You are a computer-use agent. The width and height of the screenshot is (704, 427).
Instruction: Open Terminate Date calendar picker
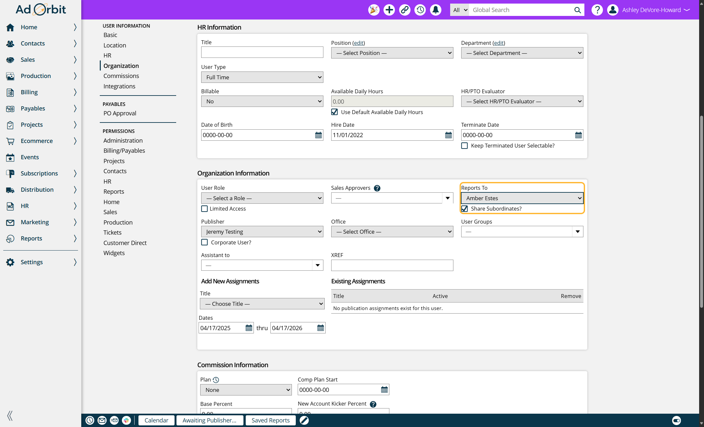(578, 135)
